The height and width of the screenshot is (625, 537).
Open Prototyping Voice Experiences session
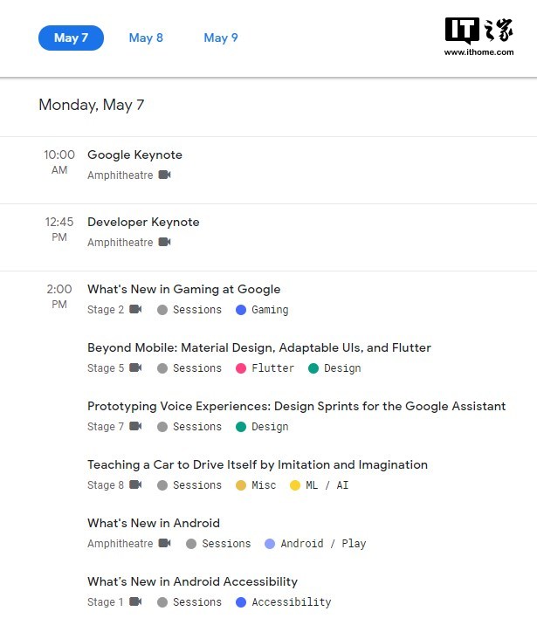[297, 406]
